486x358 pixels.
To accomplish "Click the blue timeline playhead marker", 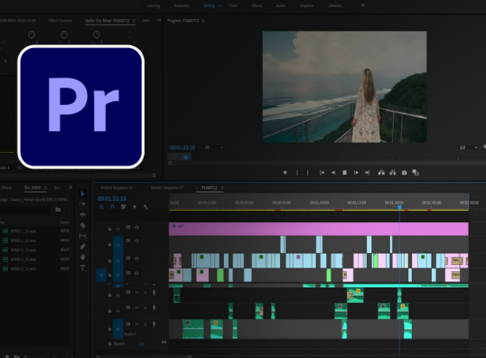I will click(x=400, y=207).
